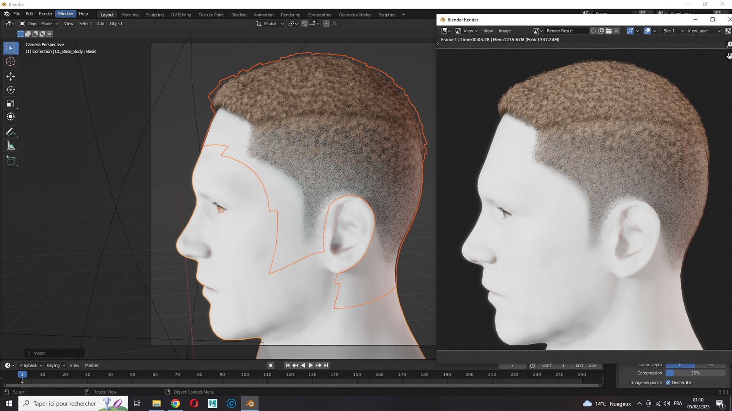Viewport: 732px width, 411px height.
Task: Select the Measure tool
Action: (11, 146)
